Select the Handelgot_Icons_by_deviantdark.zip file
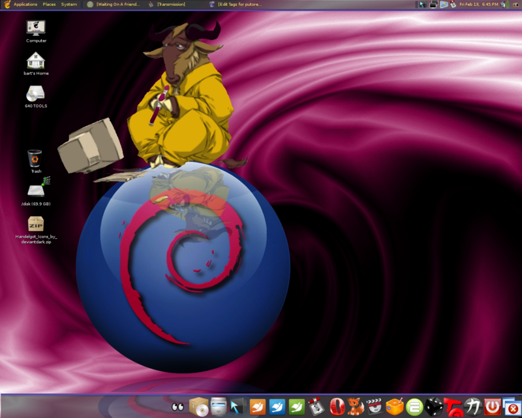The image size is (522, 418). pyautogui.click(x=36, y=225)
